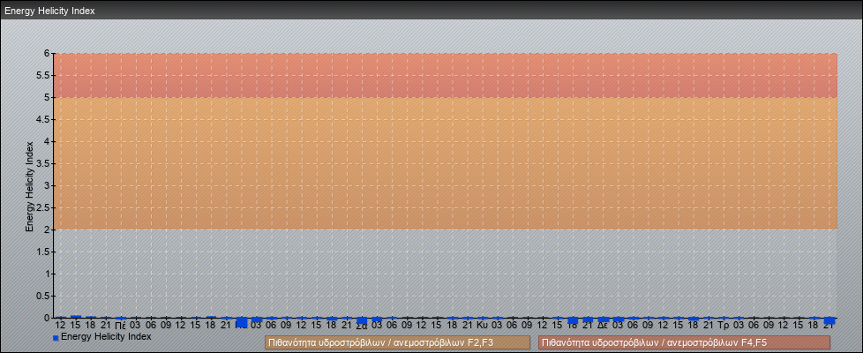863x353 pixels.
Task: Click the y-axis tick value 6
Action: pos(47,53)
